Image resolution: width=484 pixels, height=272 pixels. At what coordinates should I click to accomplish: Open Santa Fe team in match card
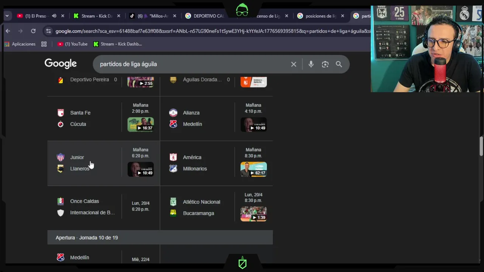[x=80, y=113]
